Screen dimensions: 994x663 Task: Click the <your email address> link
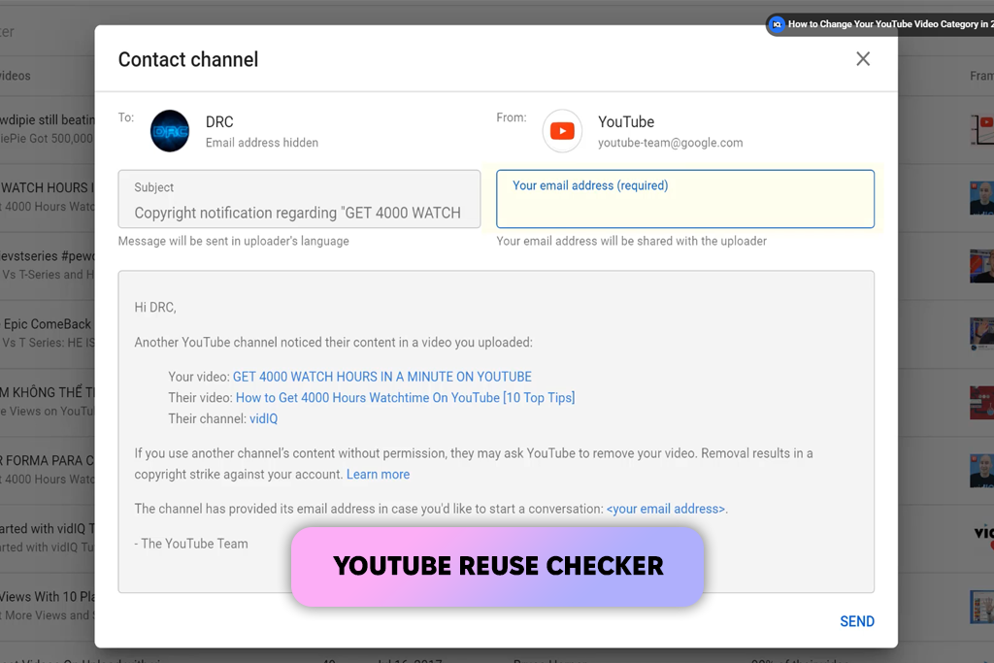pos(666,509)
